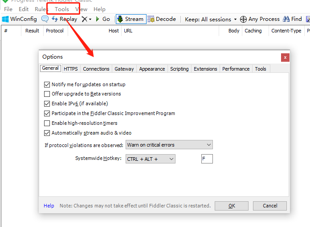The image size is (310, 227).
Task: Open the View menu
Action: coord(81,9)
